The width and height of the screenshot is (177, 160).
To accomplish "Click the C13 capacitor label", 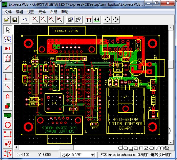I will tap(73, 113).
